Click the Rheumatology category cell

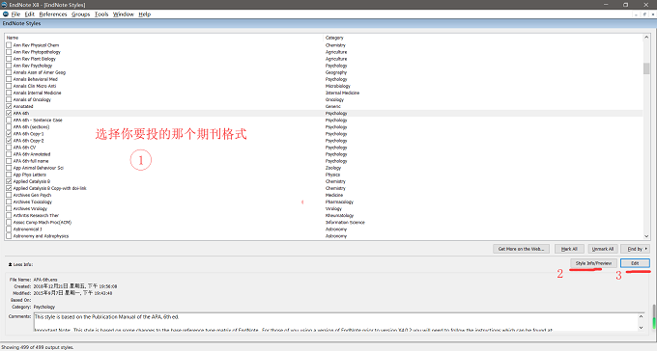tap(339, 215)
